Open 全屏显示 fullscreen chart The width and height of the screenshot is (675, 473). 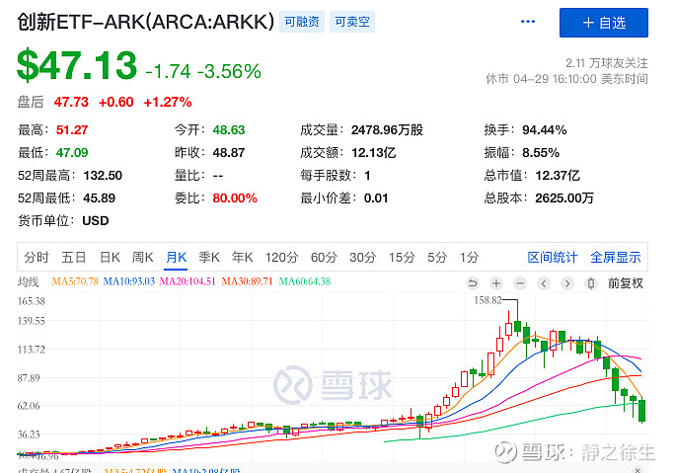pos(616,257)
